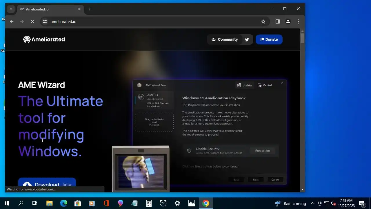Image resolution: width=371 pixels, height=209 pixels.
Task: Click the blue Donate button
Action: pyautogui.click(x=269, y=39)
